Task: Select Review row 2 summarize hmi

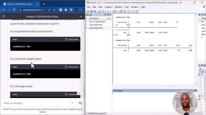Action: coord(98,25)
